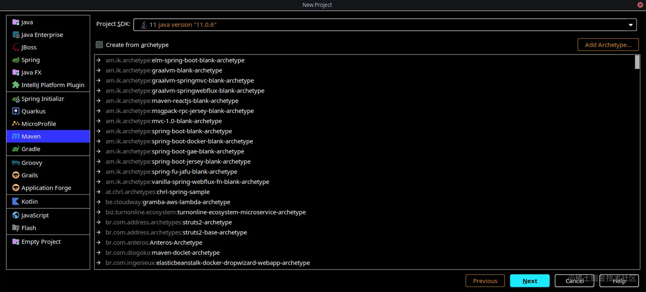Select Java Enterprise project type
Viewport: 646px width, 292px height.
point(48,35)
